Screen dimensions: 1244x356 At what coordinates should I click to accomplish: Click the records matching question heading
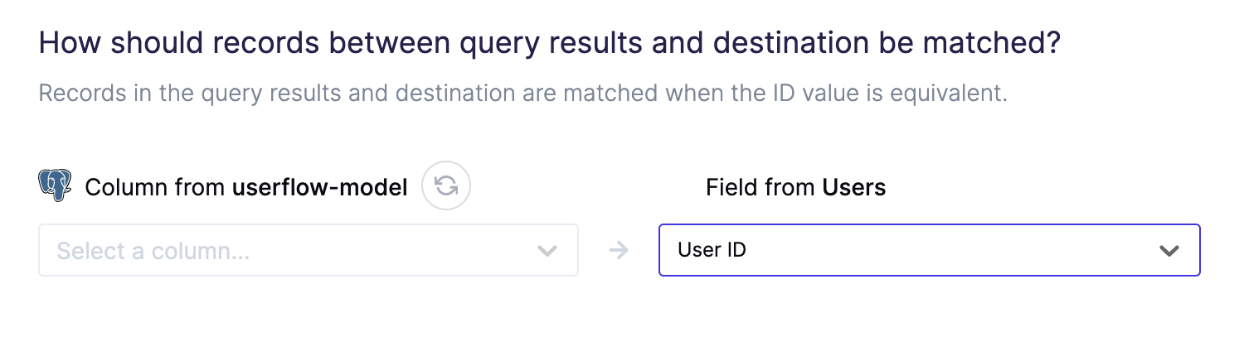550,43
